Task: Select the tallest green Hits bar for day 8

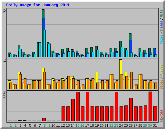Action: coord(43,14)
